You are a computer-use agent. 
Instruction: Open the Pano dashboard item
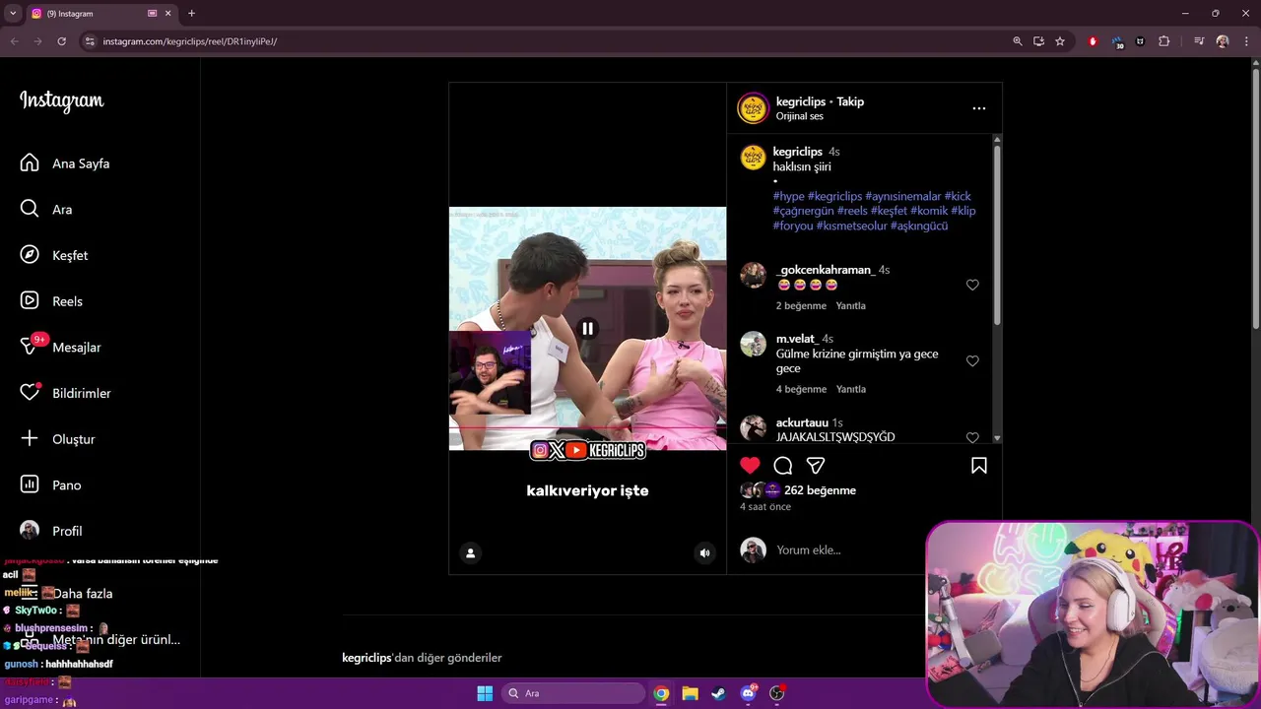point(51,484)
